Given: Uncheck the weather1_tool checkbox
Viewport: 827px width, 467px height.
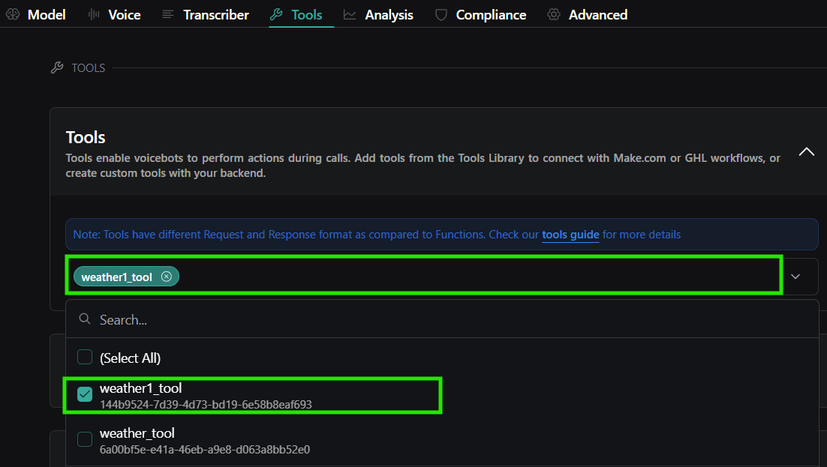Looking at the screenshot, I should click(x=85, y=394).
